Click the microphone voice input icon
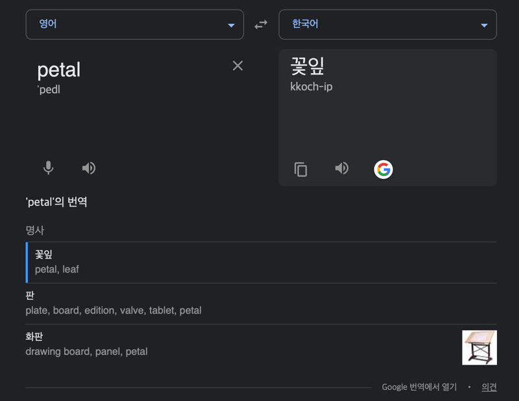The width and height of the screenshot is (519, 401). (x=48, y=168)
